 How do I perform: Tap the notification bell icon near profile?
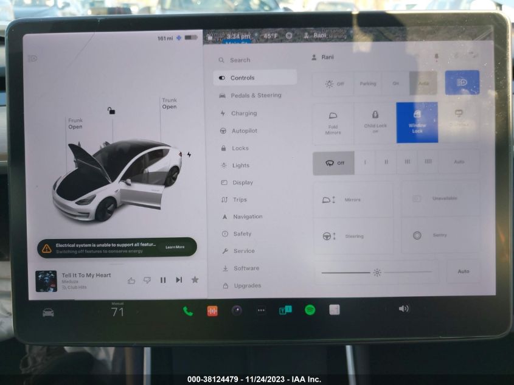[x=436, y=57]
